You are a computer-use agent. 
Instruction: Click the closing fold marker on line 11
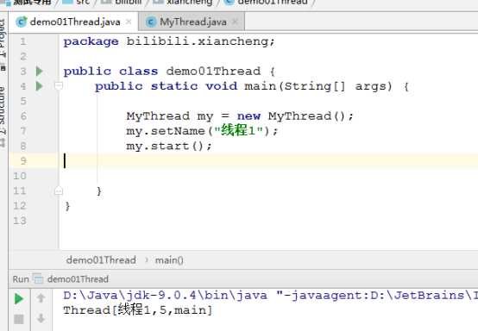pyautogui.click(x=58, y=190)
